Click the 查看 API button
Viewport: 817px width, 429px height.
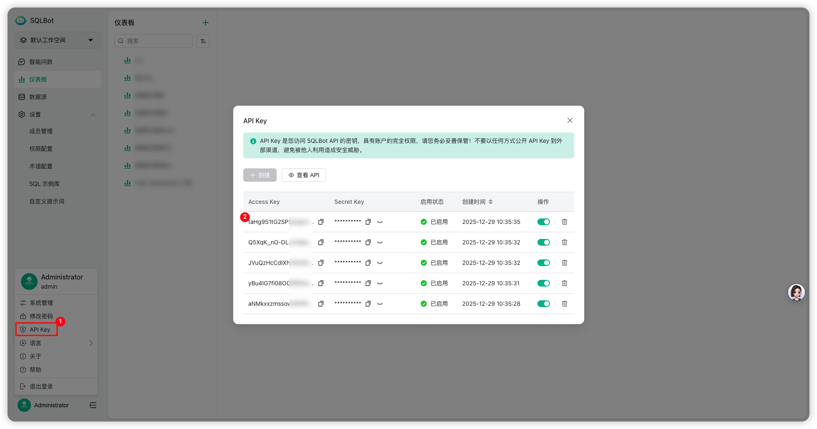click(304, 175)
